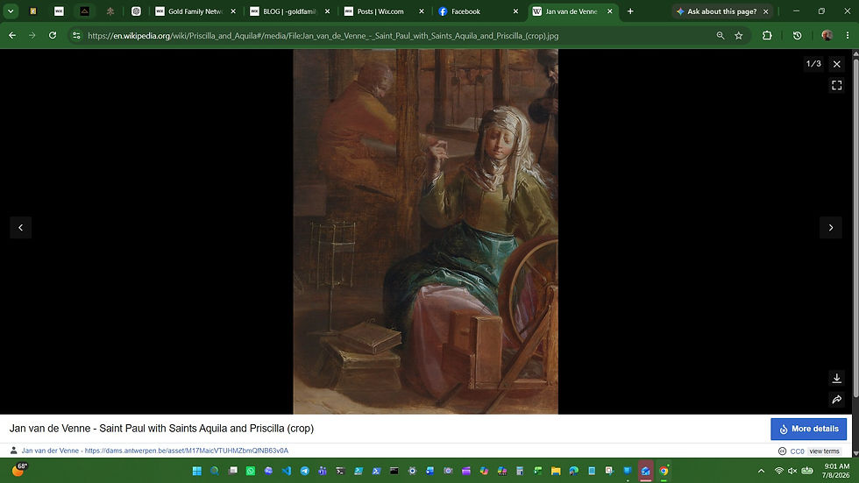Show the previous image in media viewer
Viewport: 859px width, 483px height.
21,227
